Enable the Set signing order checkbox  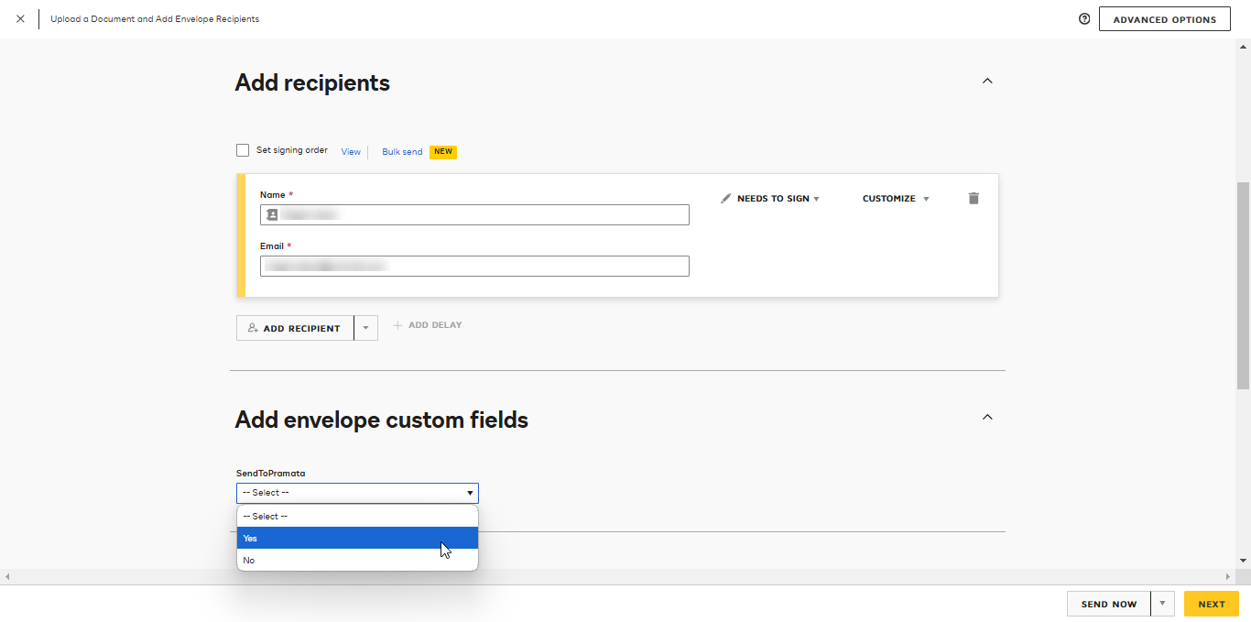coord(243,150)
